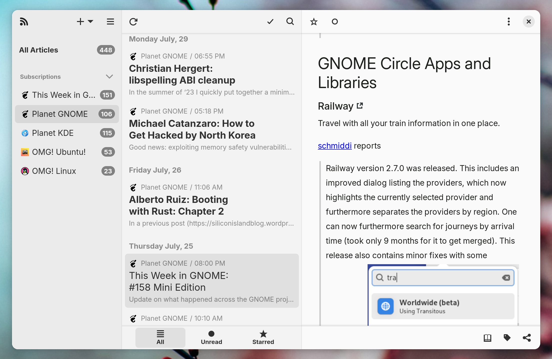This screenshot has height=359, width=552.
Task: Open the schmiddi link
Action: point(335,146)
